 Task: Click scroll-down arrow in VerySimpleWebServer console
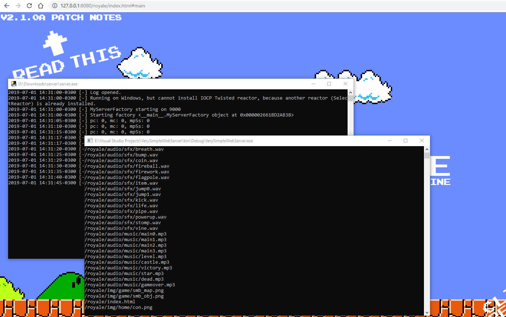tap(427, 312)
